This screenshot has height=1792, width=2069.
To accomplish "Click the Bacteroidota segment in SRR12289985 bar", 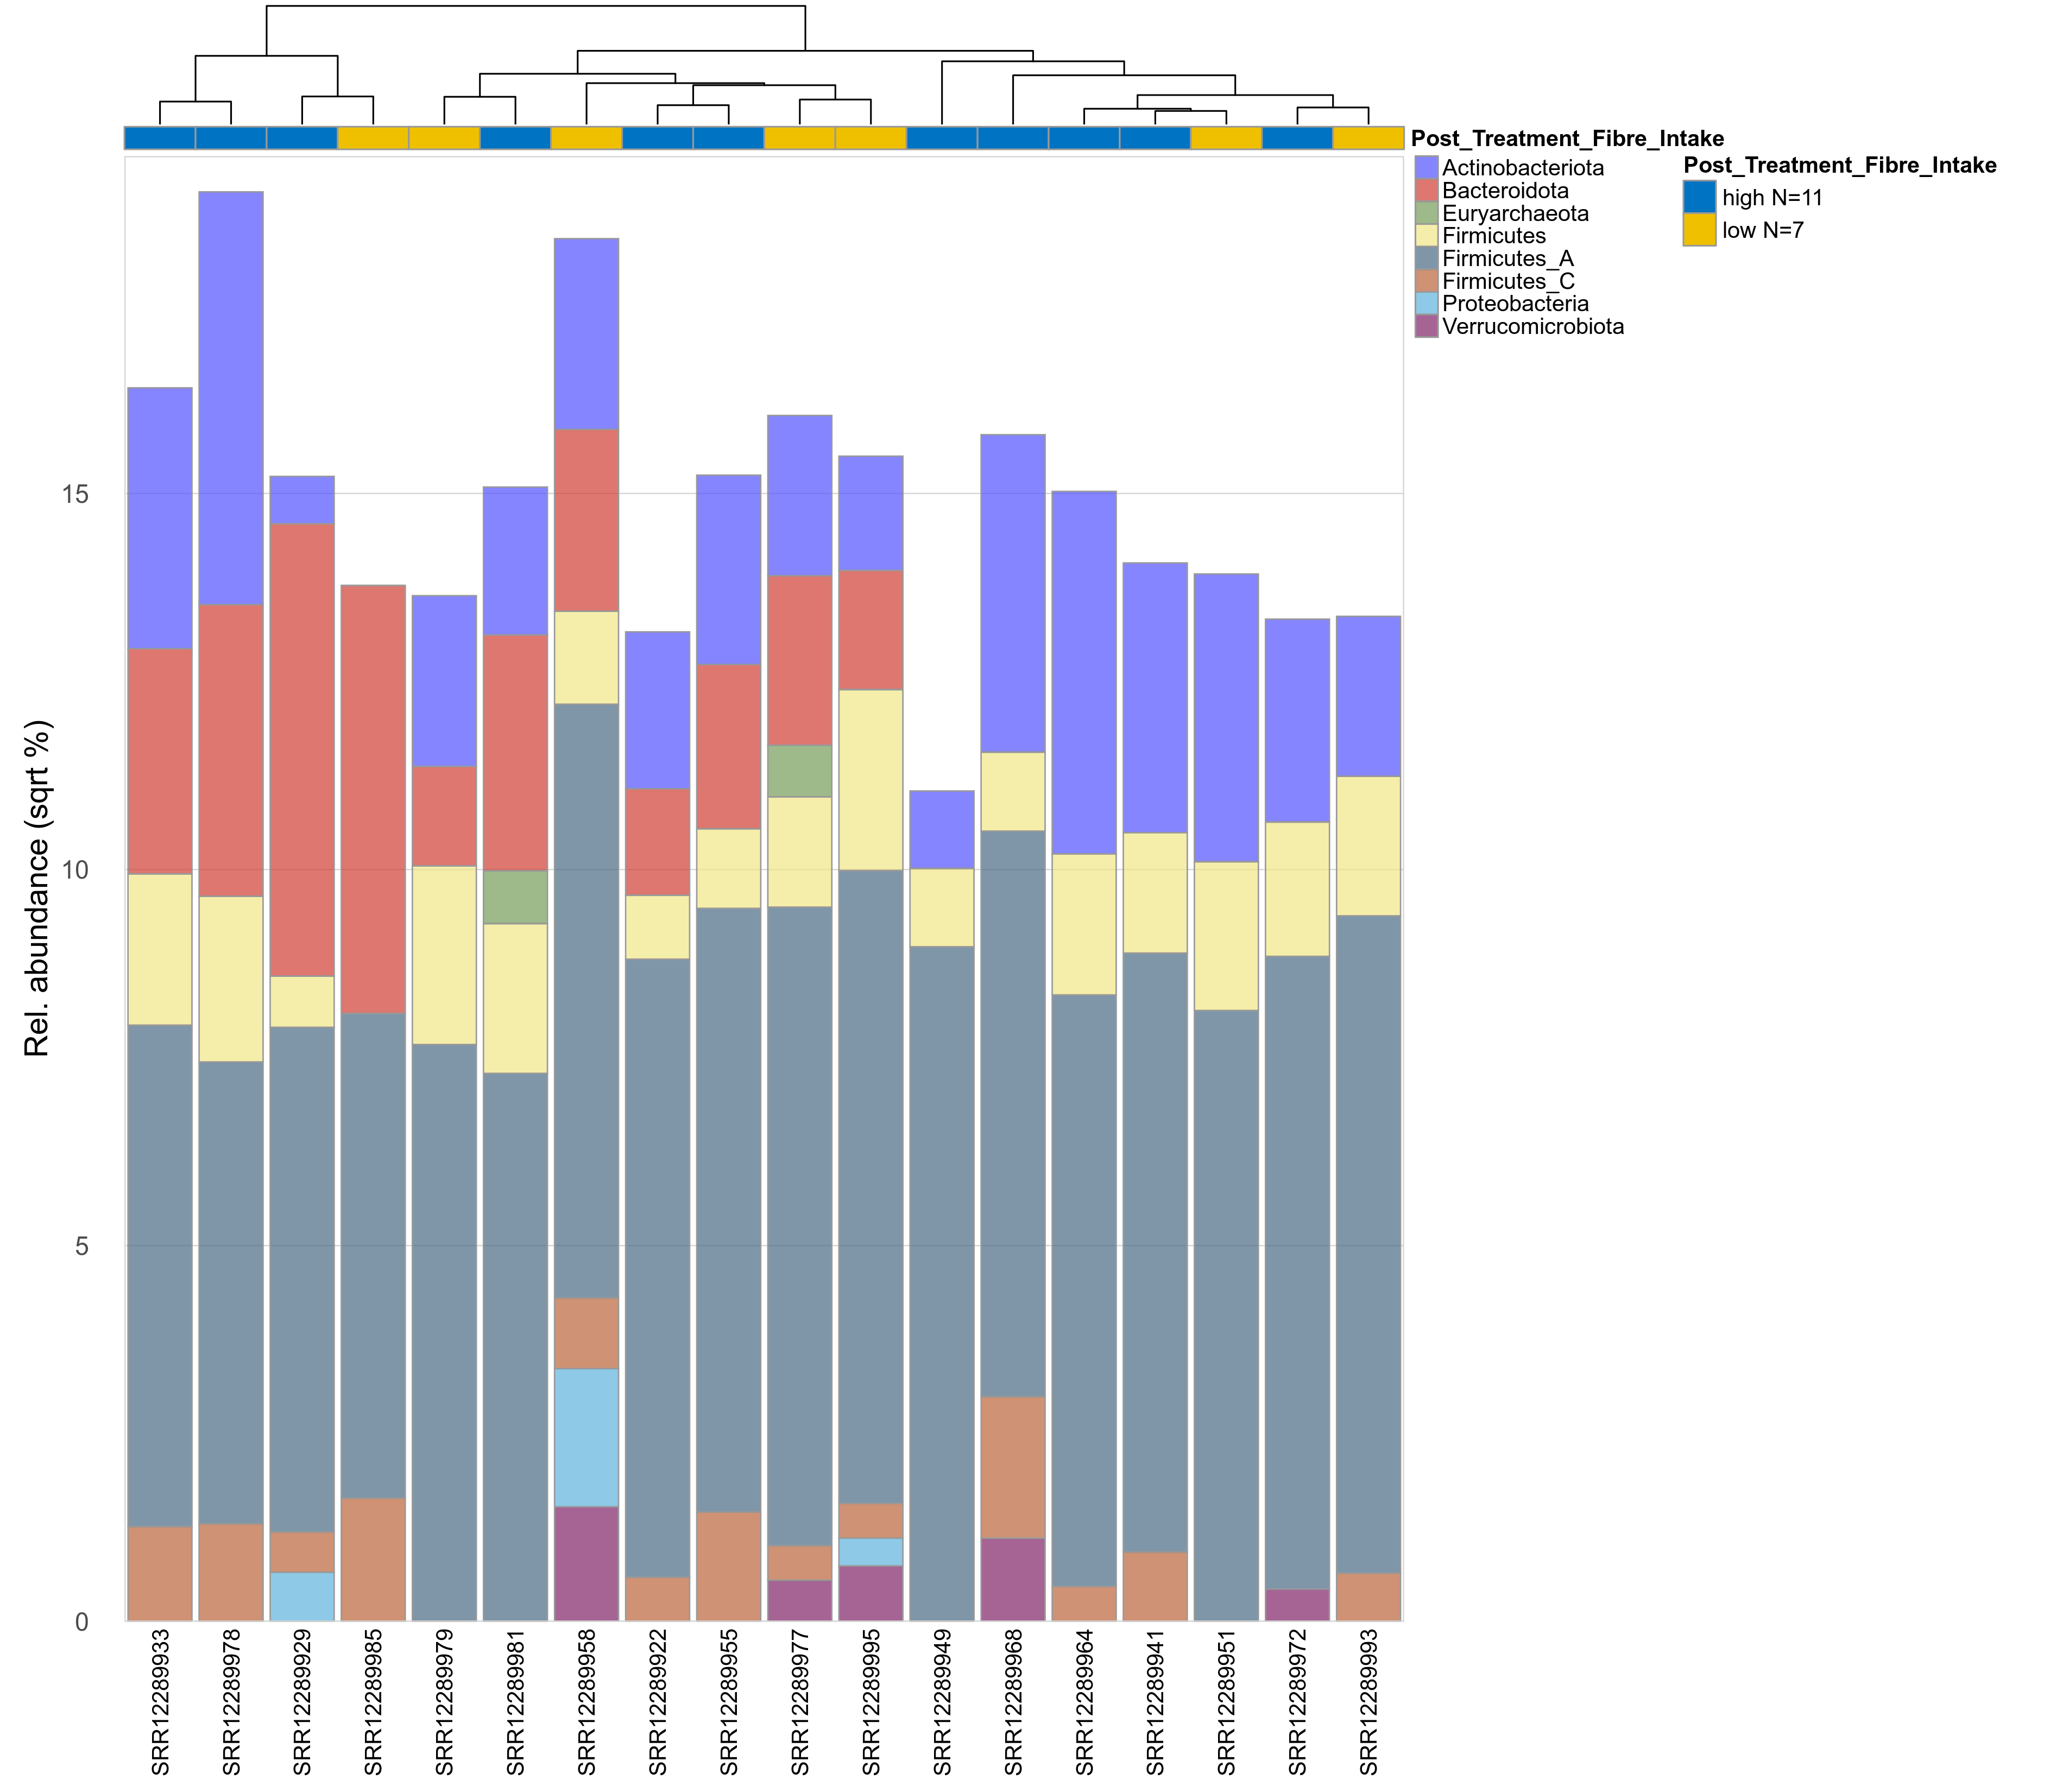I will coord(373,799).
